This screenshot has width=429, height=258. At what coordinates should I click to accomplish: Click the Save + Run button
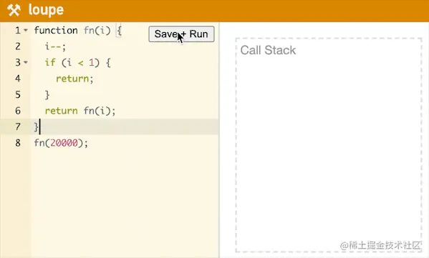click(181, 34)
